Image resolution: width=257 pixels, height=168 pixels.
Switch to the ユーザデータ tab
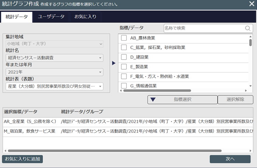tap(51, 17)
